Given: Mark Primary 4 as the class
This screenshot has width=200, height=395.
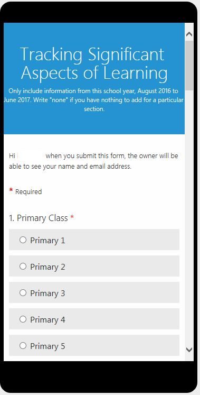Looking at the screenshot, I should coord(23,319).
